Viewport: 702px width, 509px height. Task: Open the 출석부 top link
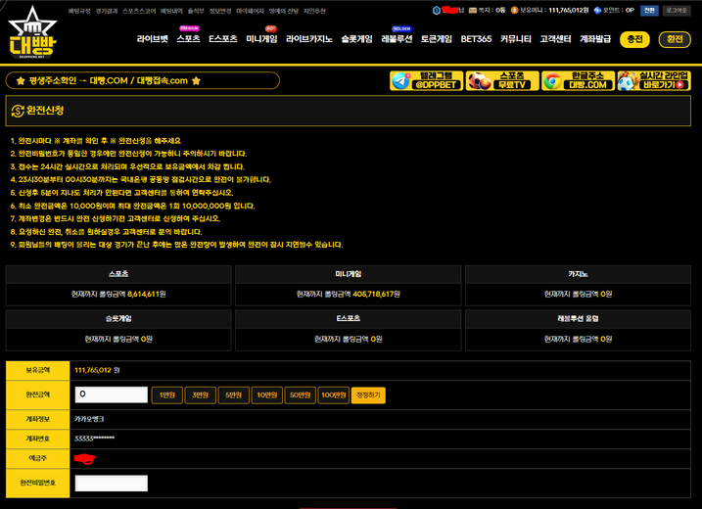196,11
